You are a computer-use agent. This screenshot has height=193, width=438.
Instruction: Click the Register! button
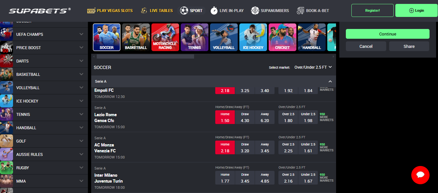[372, 10]
